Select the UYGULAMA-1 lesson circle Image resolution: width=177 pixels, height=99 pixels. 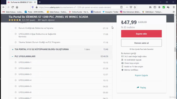pyautogui.click(x=15, y=62)
